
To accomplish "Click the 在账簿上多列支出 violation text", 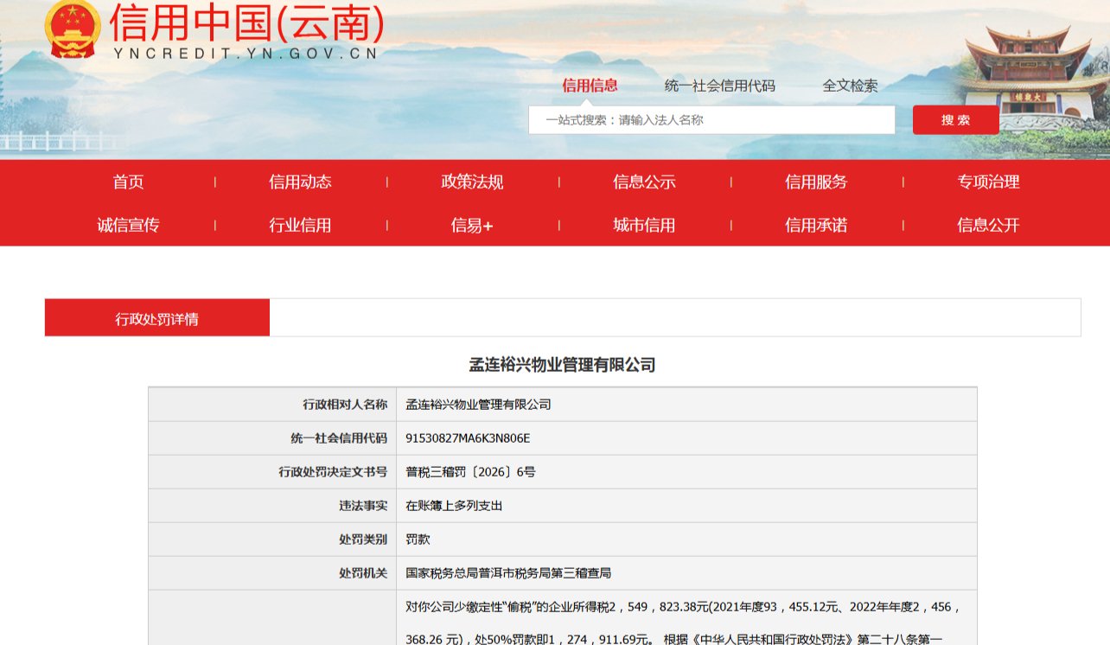I will (454, 506).
